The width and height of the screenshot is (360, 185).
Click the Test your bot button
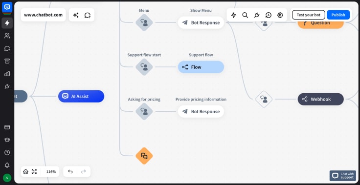[308, 15]
